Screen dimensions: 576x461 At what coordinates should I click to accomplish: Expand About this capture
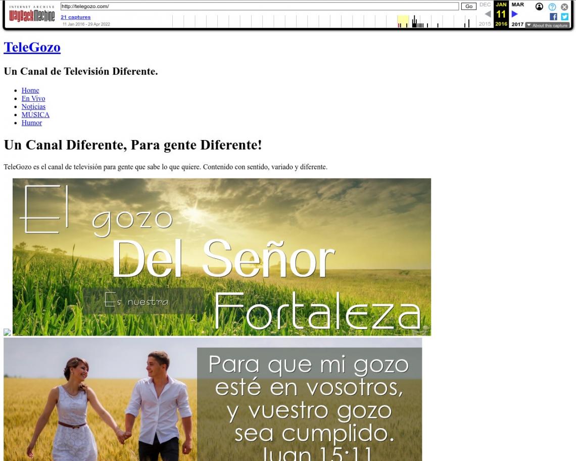point(547,25)
